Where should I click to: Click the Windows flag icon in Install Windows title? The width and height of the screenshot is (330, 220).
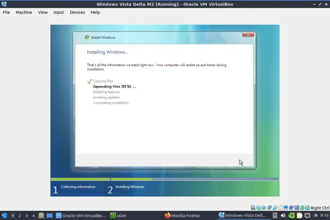pyautogui.click(x=87, y=37)
